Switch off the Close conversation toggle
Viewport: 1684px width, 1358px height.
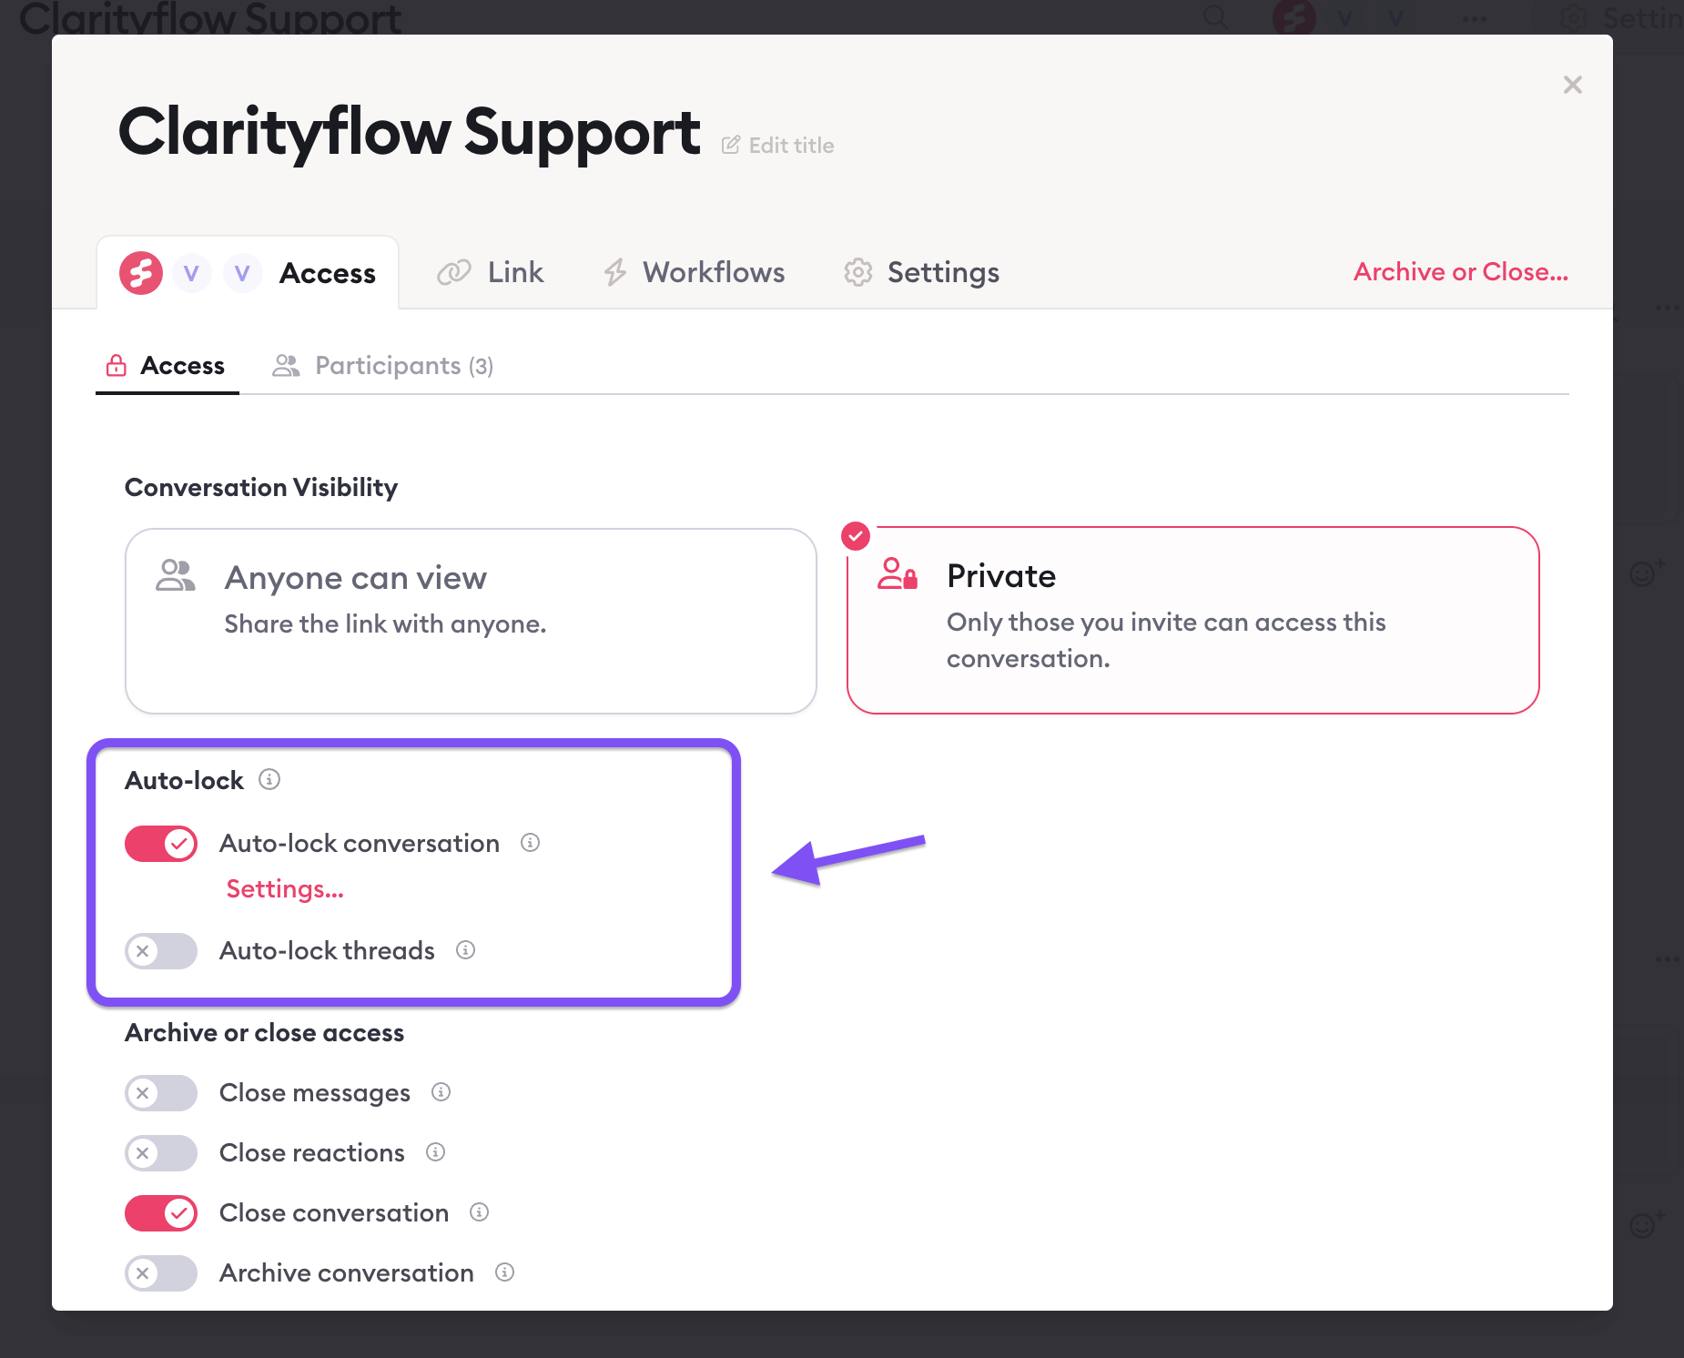coord(161,1213)
